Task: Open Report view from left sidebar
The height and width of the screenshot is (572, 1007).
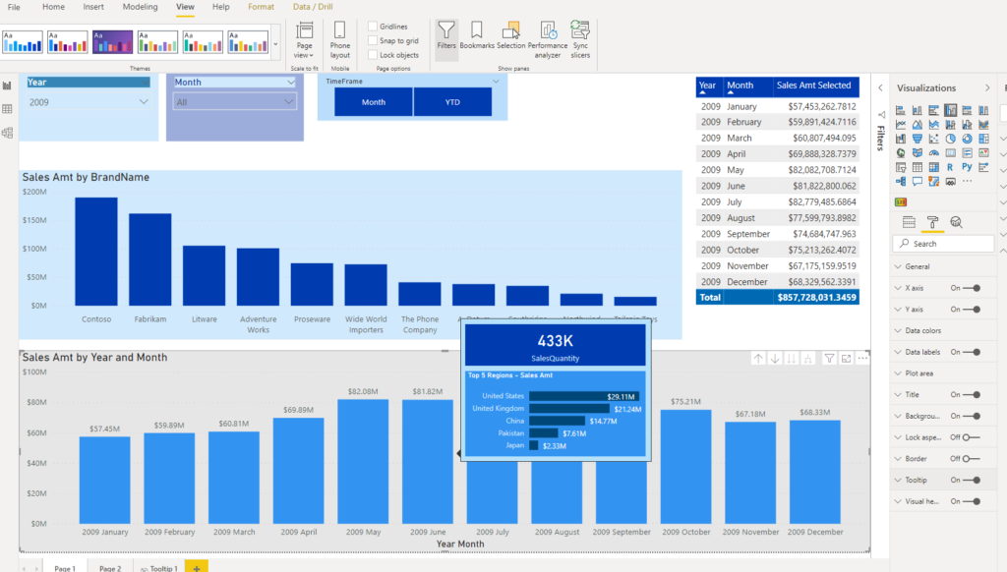Action: click(x=8, y=86)
